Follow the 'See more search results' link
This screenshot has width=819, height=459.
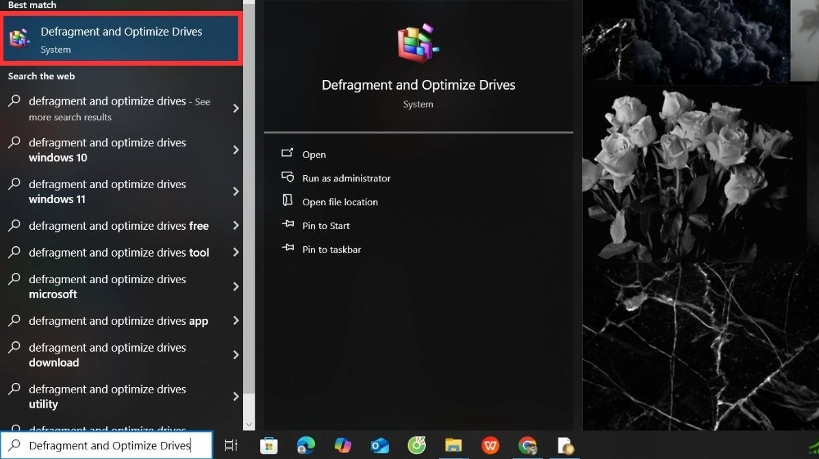tap(118, 108)
